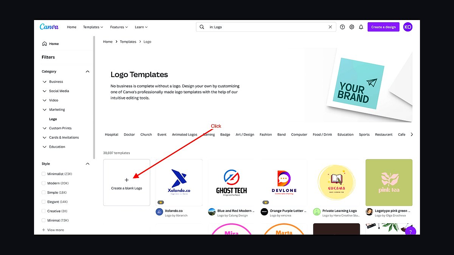Image resolution: width=454 pixels, height=255 pixels.
Task: Click View more styles link
Action: (x=53, y=230)
